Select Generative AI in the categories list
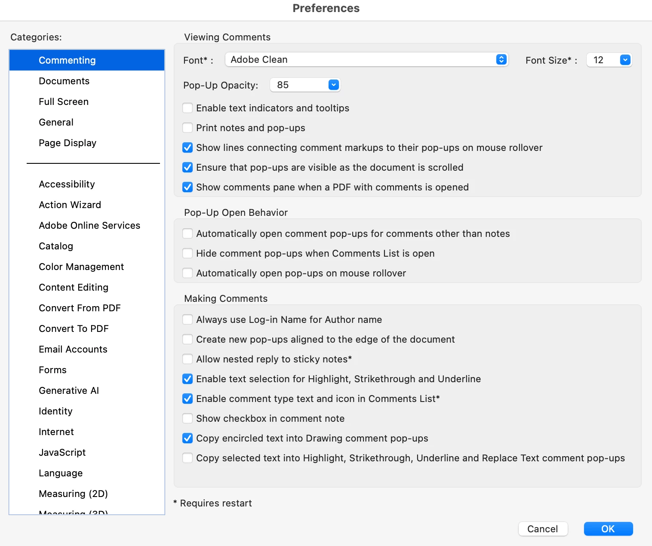The height and width of the screenshot is (546, 652). click(x=69, y=391)
